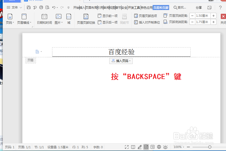Click the 插入页码 button below header
226x151 pixels.
click(x=121, y=61)
